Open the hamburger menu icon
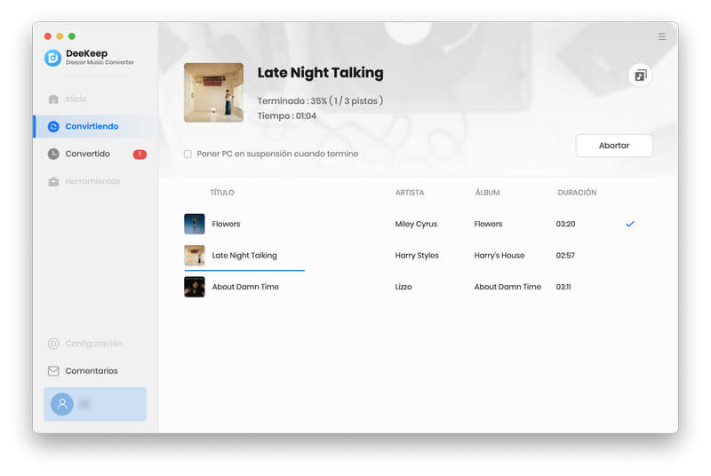 coord(661,36)
